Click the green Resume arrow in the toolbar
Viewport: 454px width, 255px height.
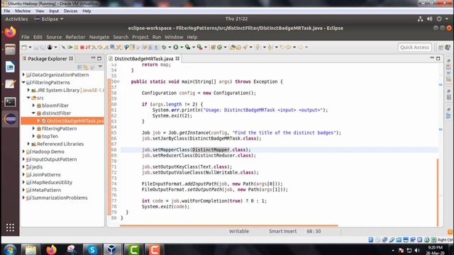coord(70,47)
